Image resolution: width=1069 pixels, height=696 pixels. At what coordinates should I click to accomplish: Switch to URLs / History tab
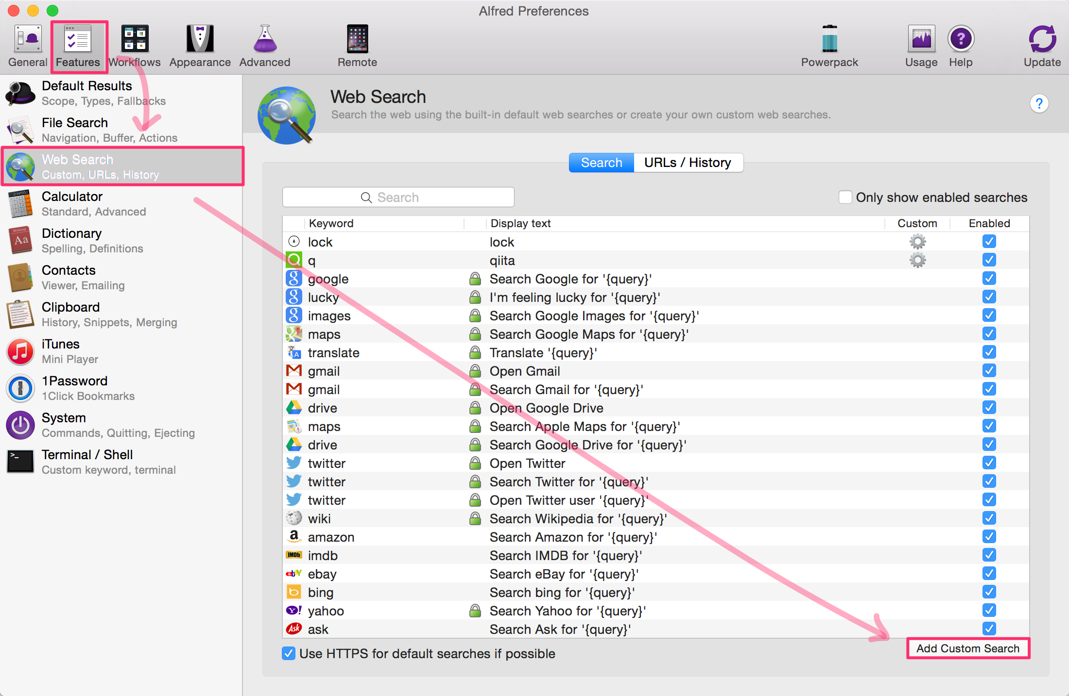688,163
